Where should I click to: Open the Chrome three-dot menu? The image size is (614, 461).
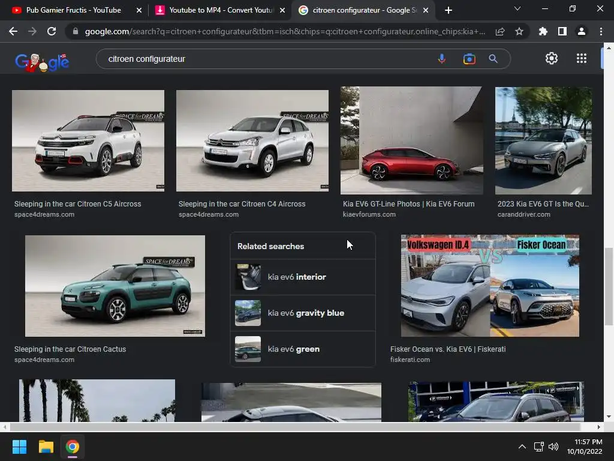601,31
